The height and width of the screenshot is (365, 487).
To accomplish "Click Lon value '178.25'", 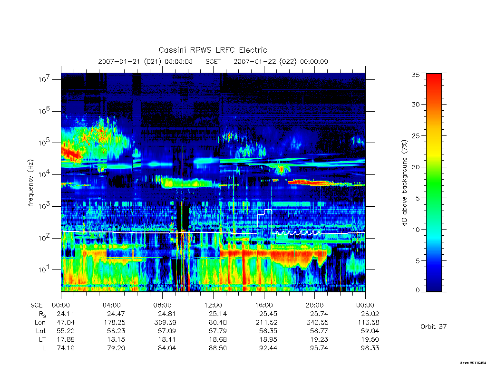I will (x=115, y=323).
